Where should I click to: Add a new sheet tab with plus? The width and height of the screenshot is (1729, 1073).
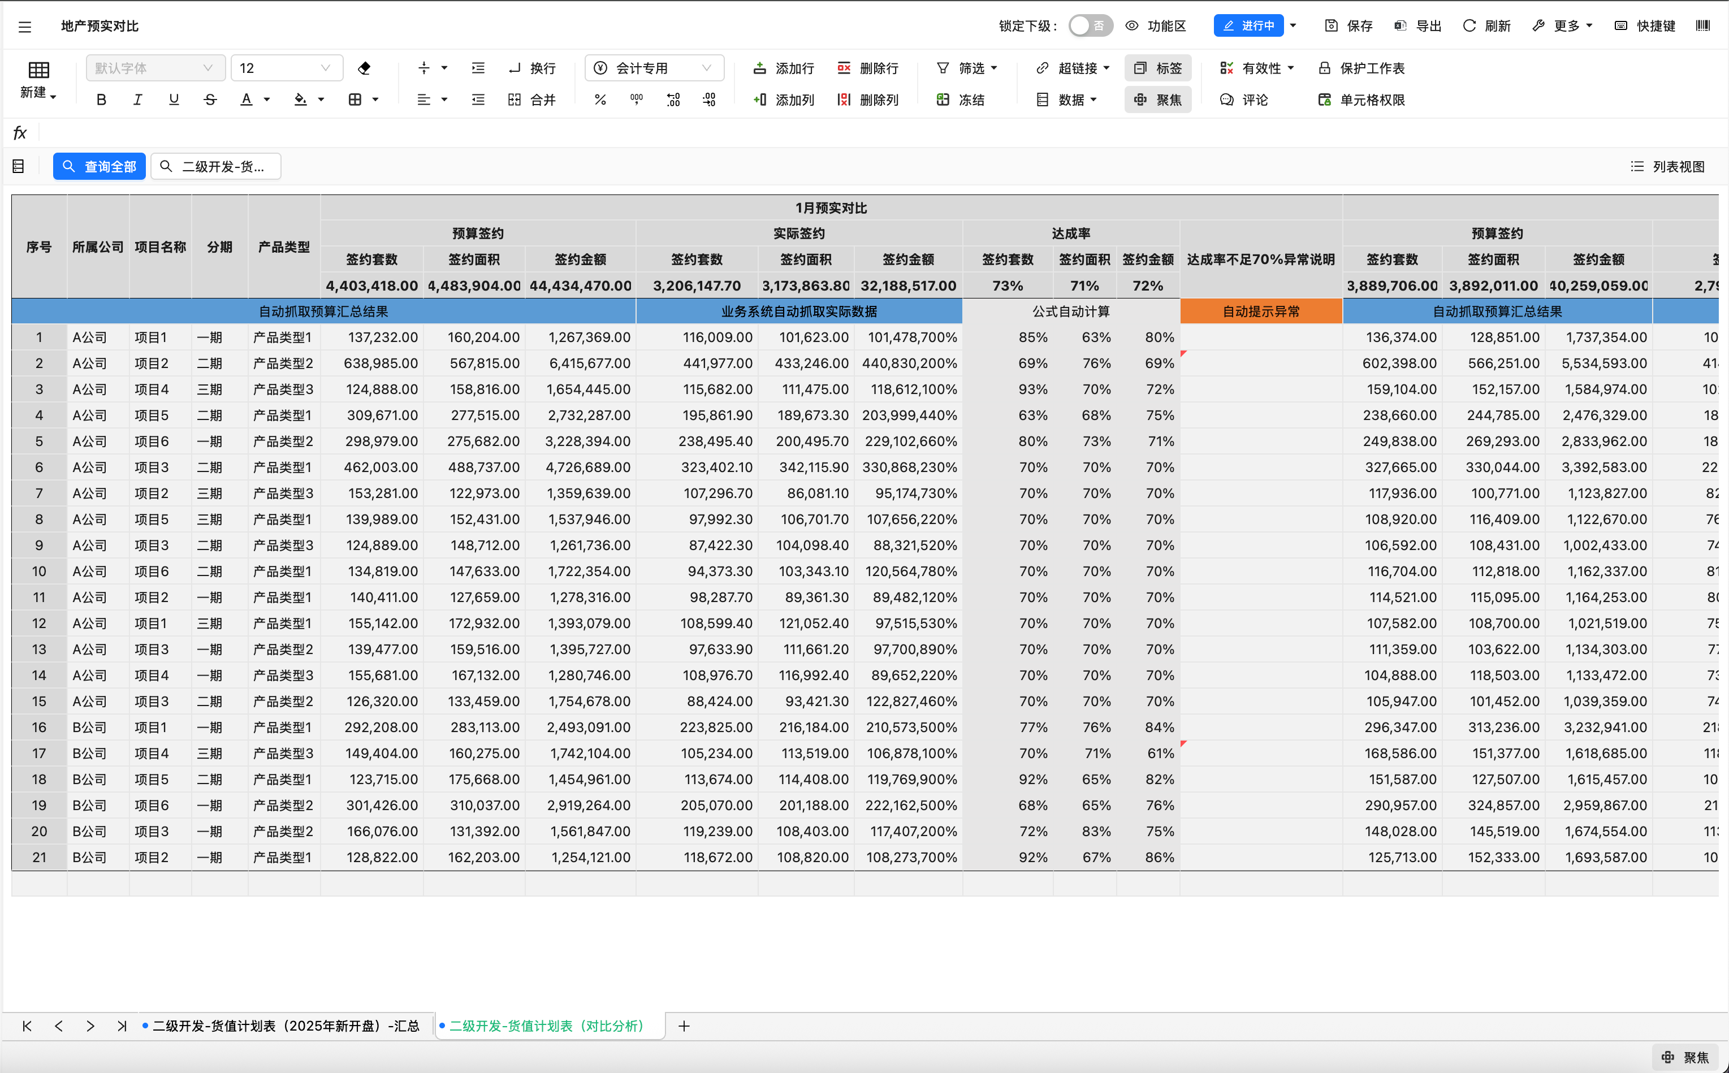[684, 1026]
